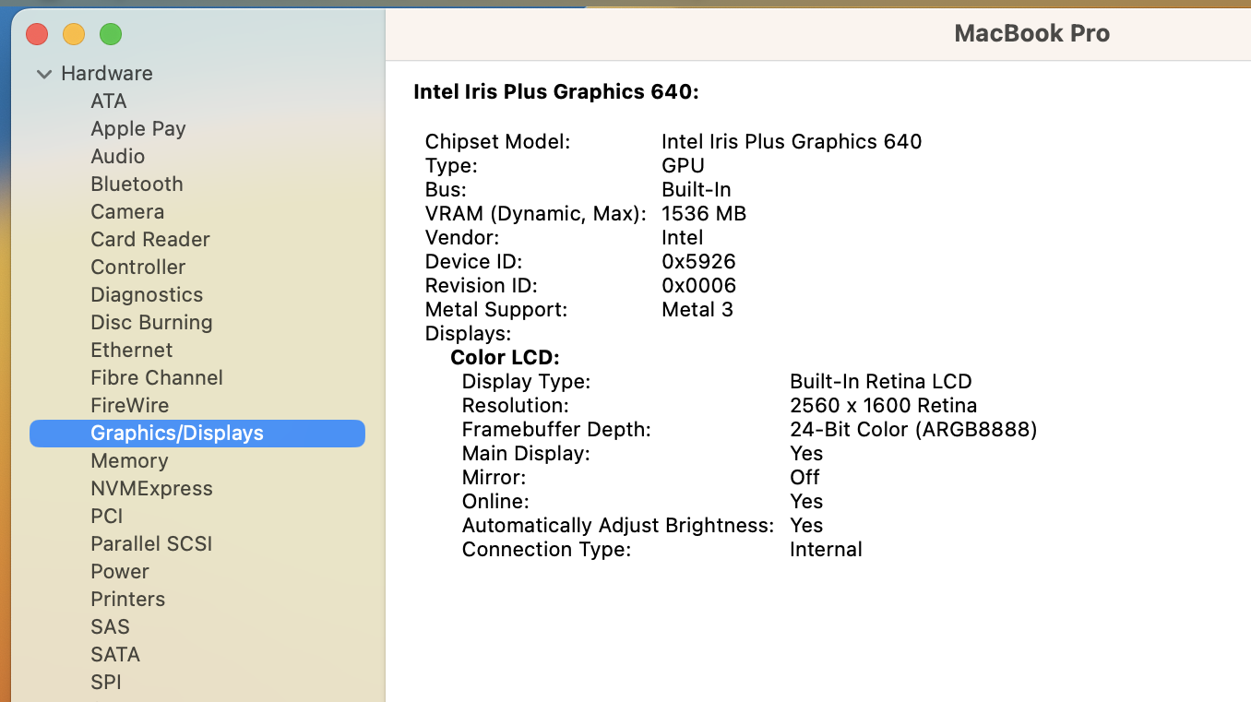Open Memory information in sidebar
Image resolution: width=1251 pixels, height=702 pixels.
(129, 461)
